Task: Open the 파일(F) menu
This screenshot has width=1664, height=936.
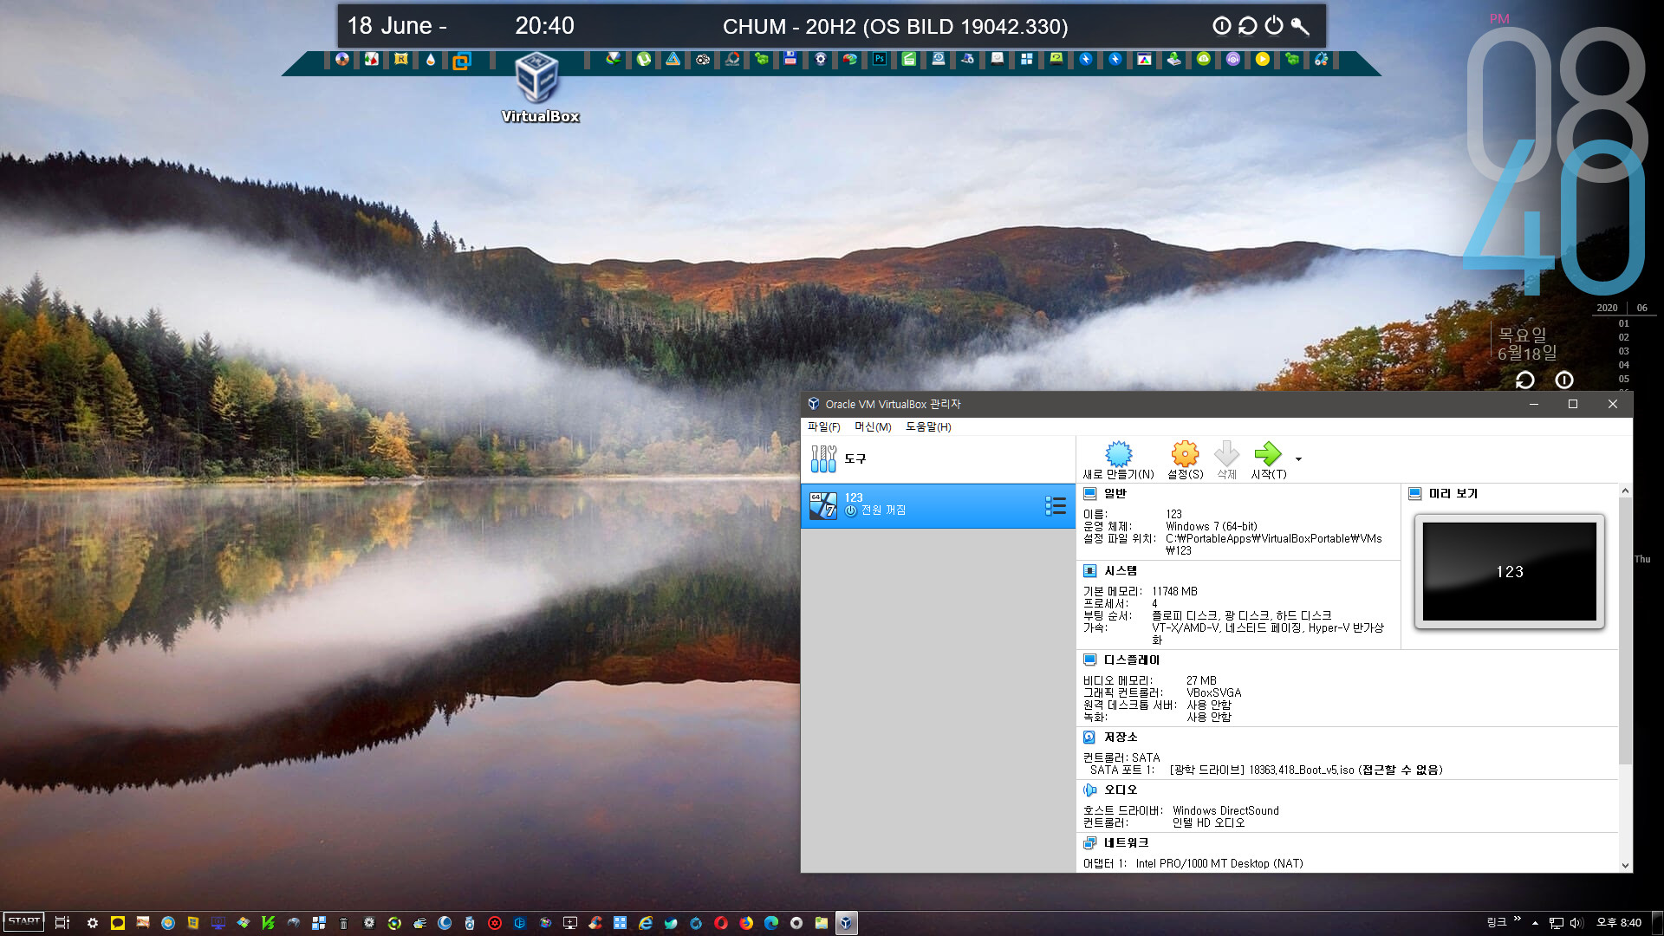Action: (x=823, y=427)
